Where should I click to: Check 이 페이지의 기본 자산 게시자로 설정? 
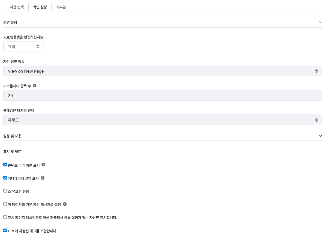tap(5, 204)
